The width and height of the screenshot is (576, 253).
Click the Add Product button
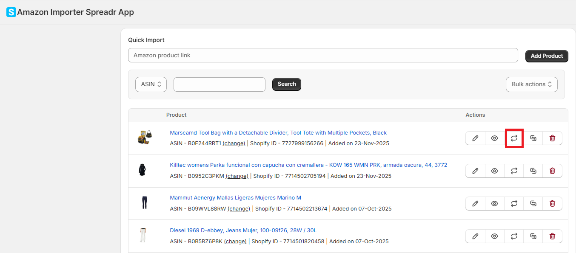(x=547, y=56)
